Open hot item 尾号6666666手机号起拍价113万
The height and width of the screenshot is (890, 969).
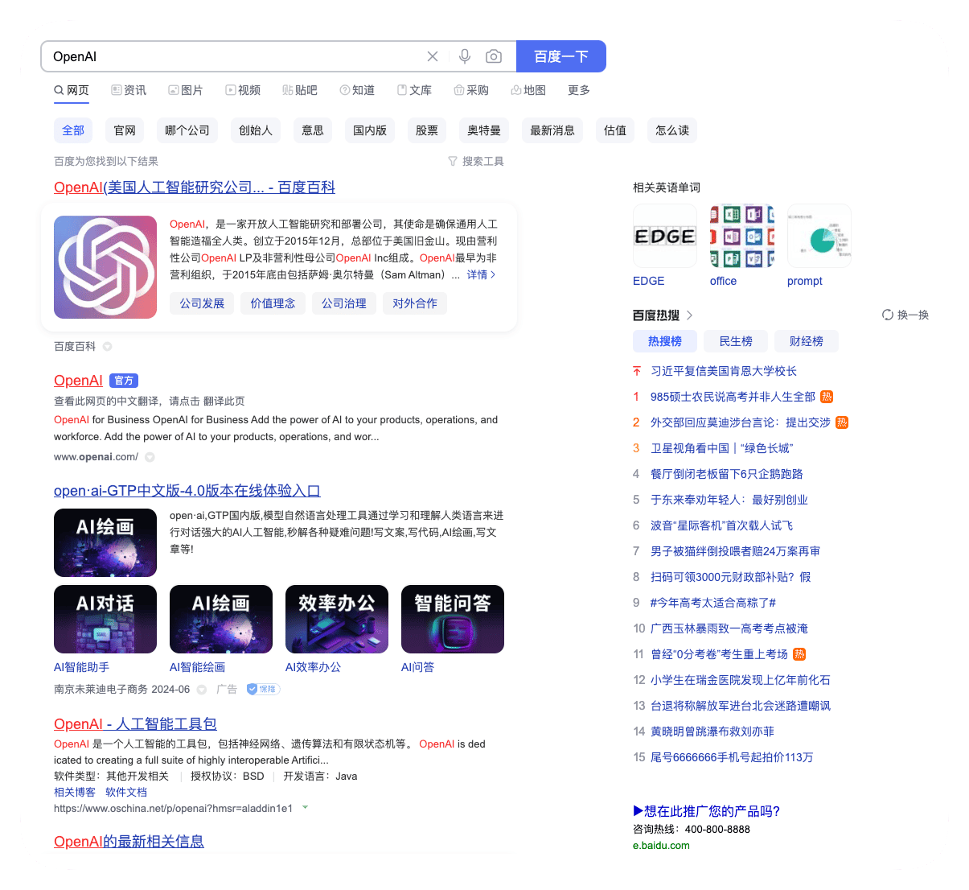pos(732,757)
